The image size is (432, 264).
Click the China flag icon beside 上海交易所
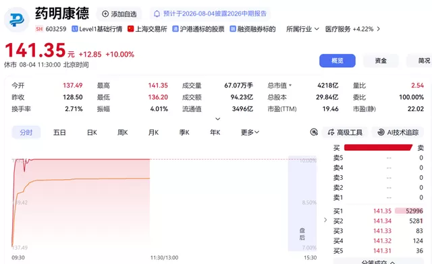click(x=130, y=29)
